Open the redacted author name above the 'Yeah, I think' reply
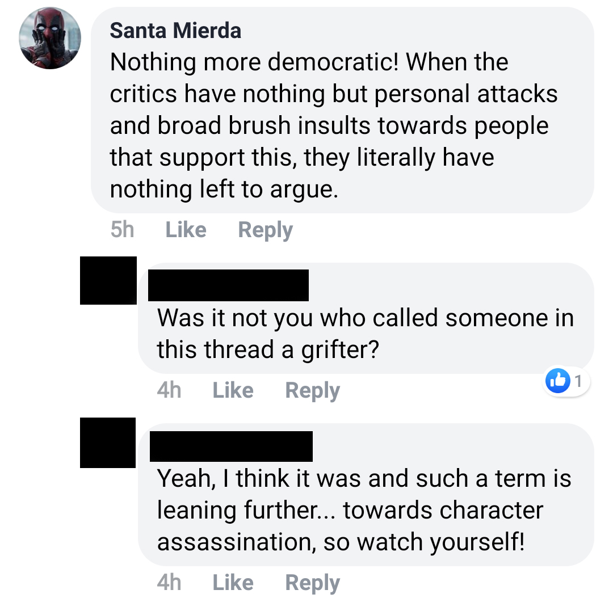The width and height of the screenshot is (613, 615). coord(231,446)
